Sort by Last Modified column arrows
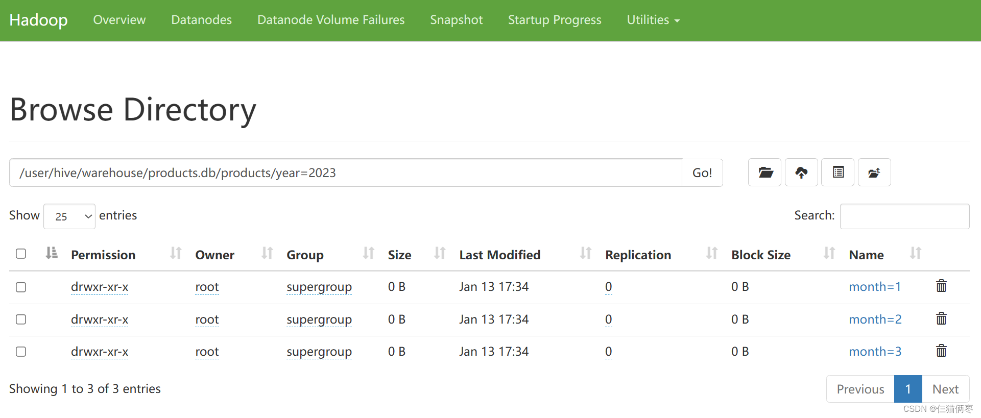 pos(586,253)
